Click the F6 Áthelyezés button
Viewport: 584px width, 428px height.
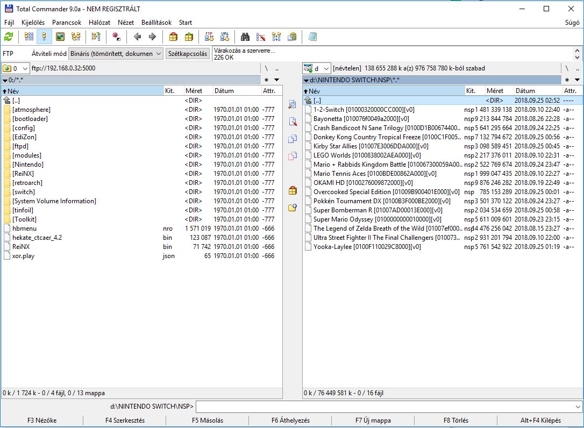[290, 420]
